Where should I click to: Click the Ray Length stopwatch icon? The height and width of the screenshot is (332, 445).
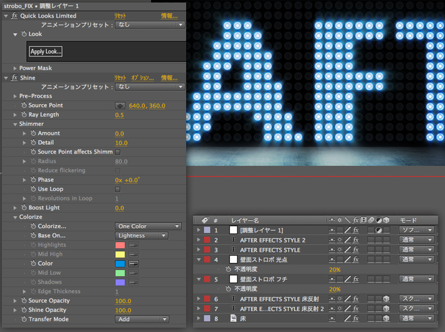tap(24, 115)
